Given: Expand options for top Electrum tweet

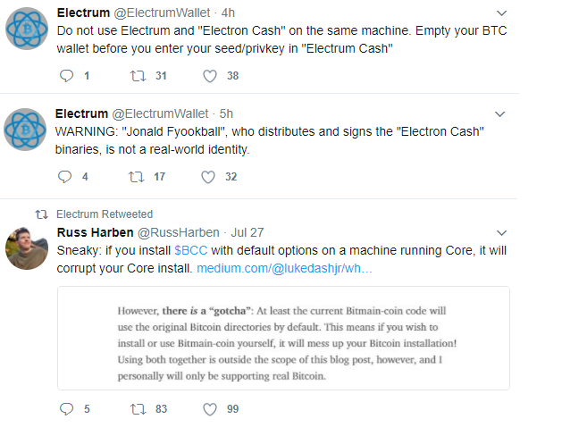Looking at the screenshot, I should pos(500,13).
